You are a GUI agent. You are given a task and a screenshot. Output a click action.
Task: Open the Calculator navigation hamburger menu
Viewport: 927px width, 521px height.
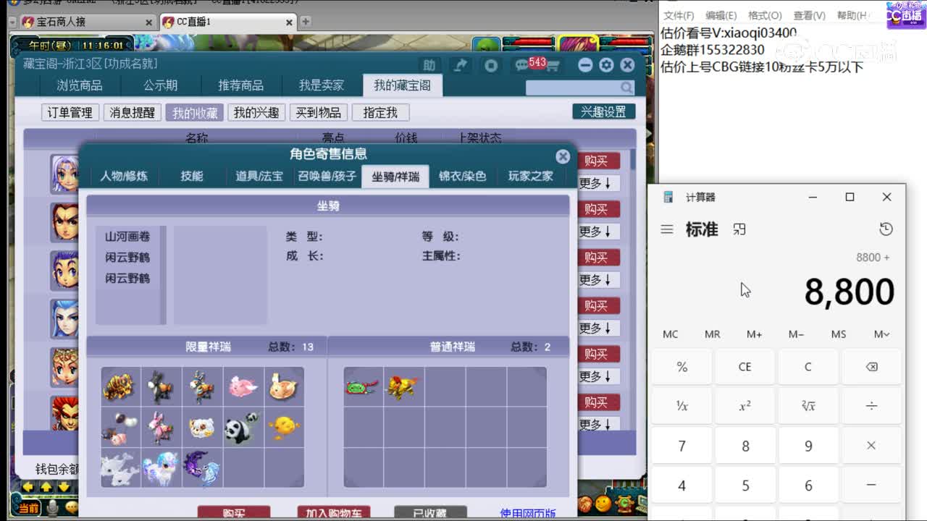click(666, 229)
